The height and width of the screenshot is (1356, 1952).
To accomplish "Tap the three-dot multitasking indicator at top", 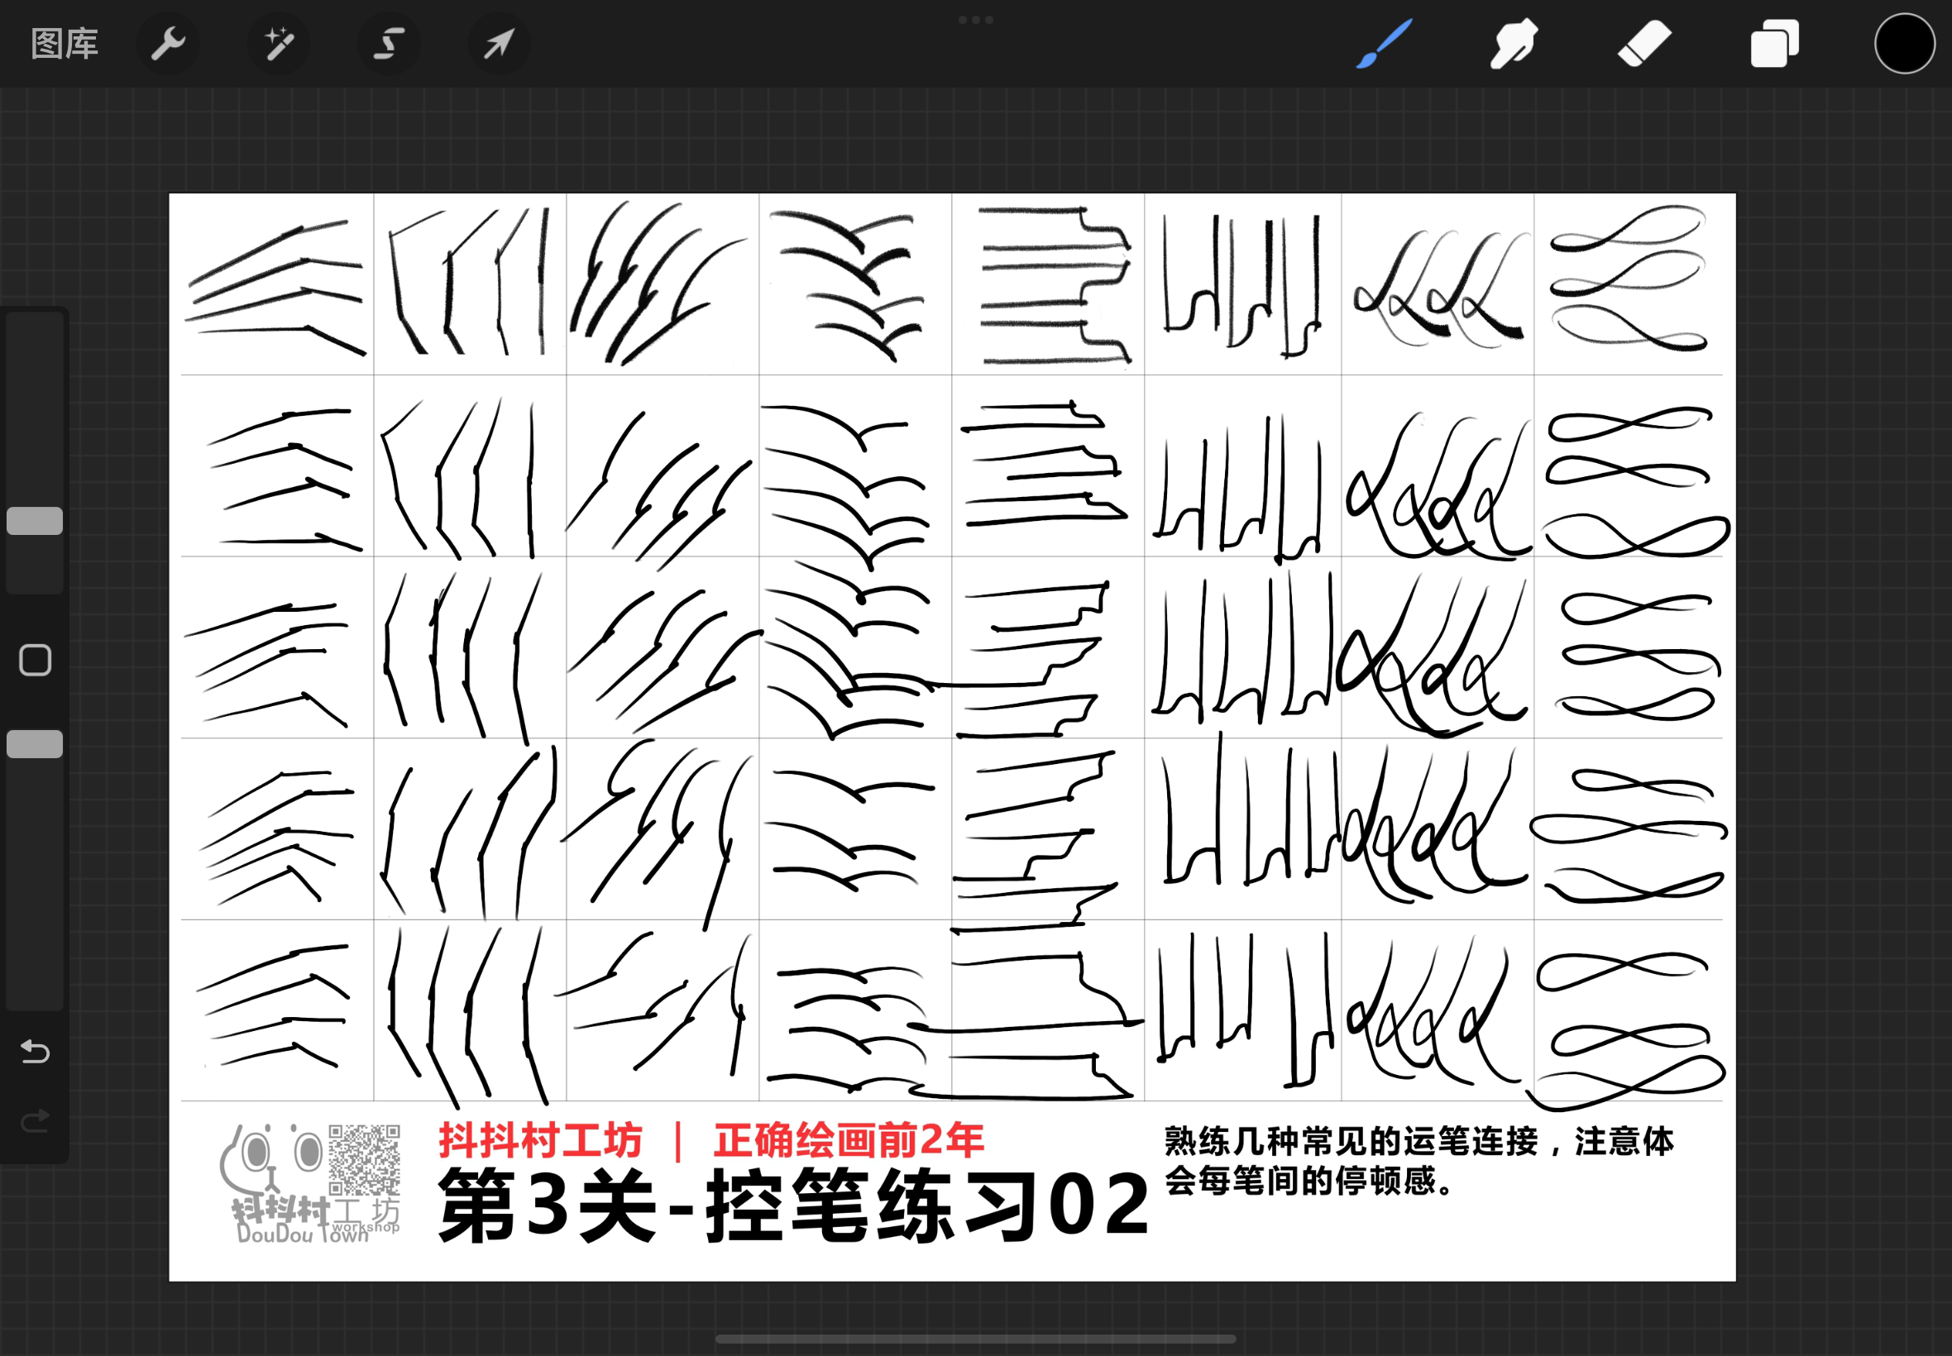I will tap(975, 20).
